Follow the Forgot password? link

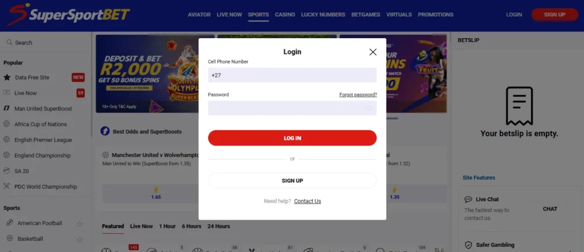[358, 95]
